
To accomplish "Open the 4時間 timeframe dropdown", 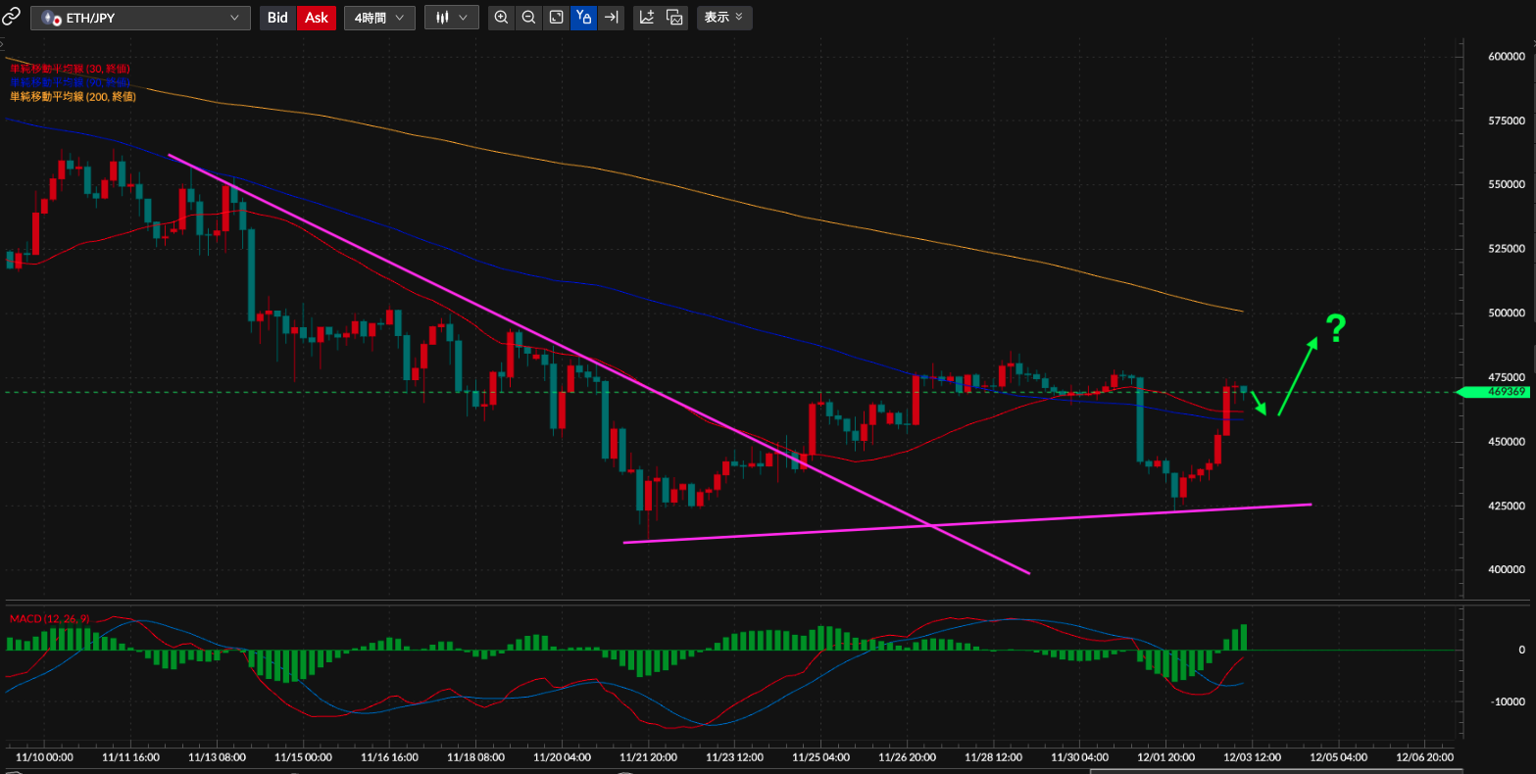I will pos(379,18).
